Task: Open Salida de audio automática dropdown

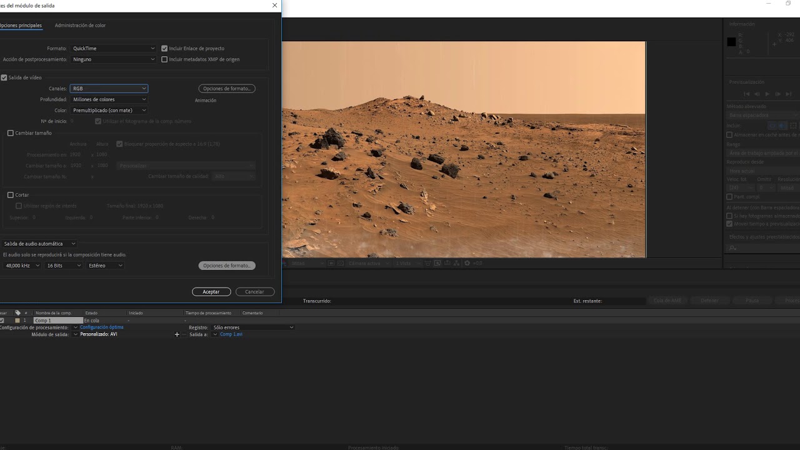Action: click(39, 244)
